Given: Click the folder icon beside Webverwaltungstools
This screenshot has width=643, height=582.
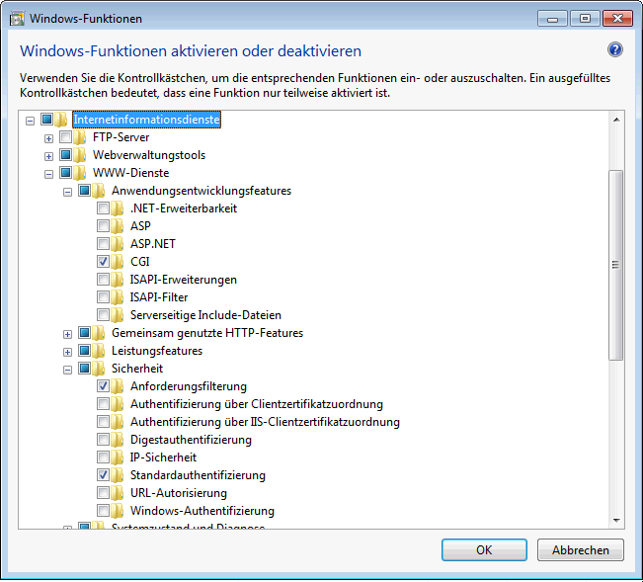Looking at the screenshot, I should pos(81,155).
